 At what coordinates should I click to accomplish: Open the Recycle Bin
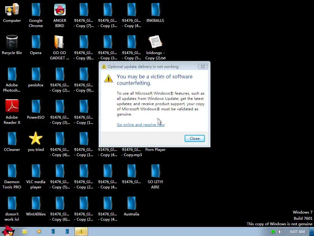click(12, 45)
